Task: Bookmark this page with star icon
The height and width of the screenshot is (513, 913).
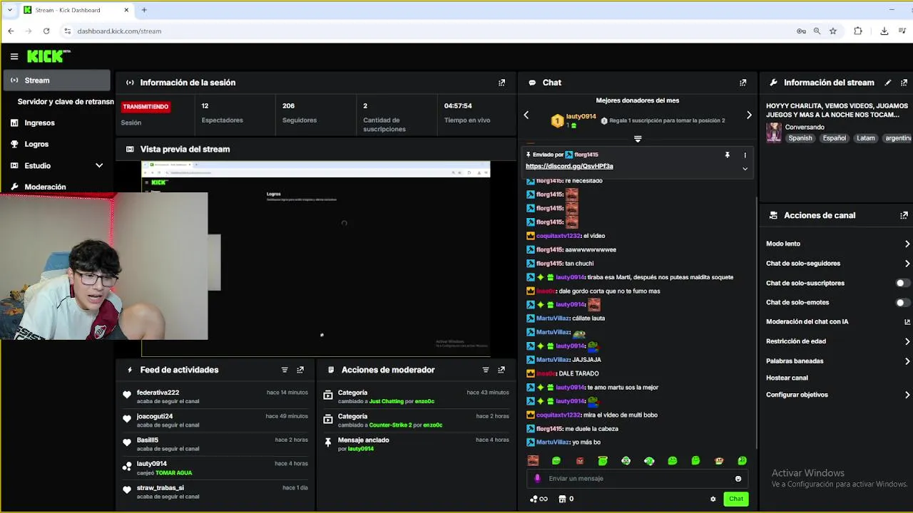Action: click(832, 31)
